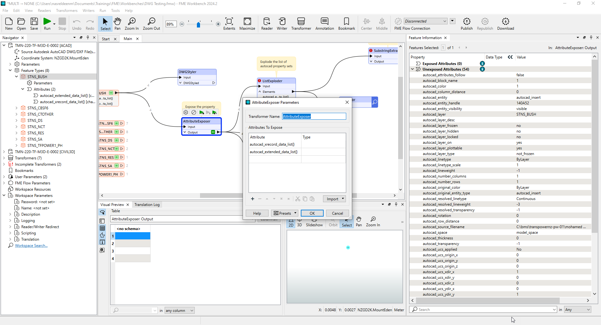Open the Workspace Search link
The image size is (601, 325).
tap(31, 246)
